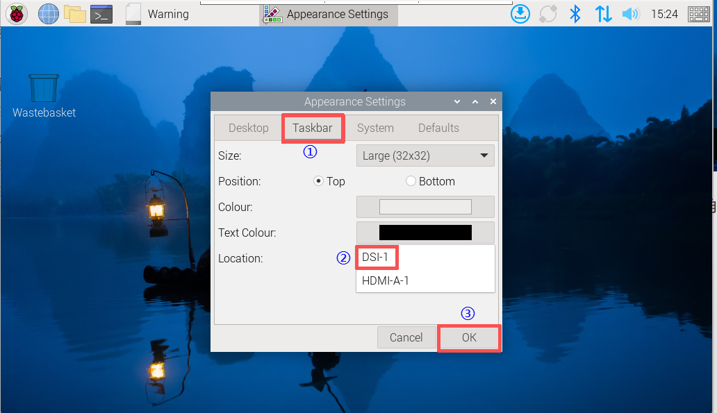The height and width of the screenshot is (413, 717).
Task: Open the Raspberry Pi main menu
Action: click(x=17, y=14)
